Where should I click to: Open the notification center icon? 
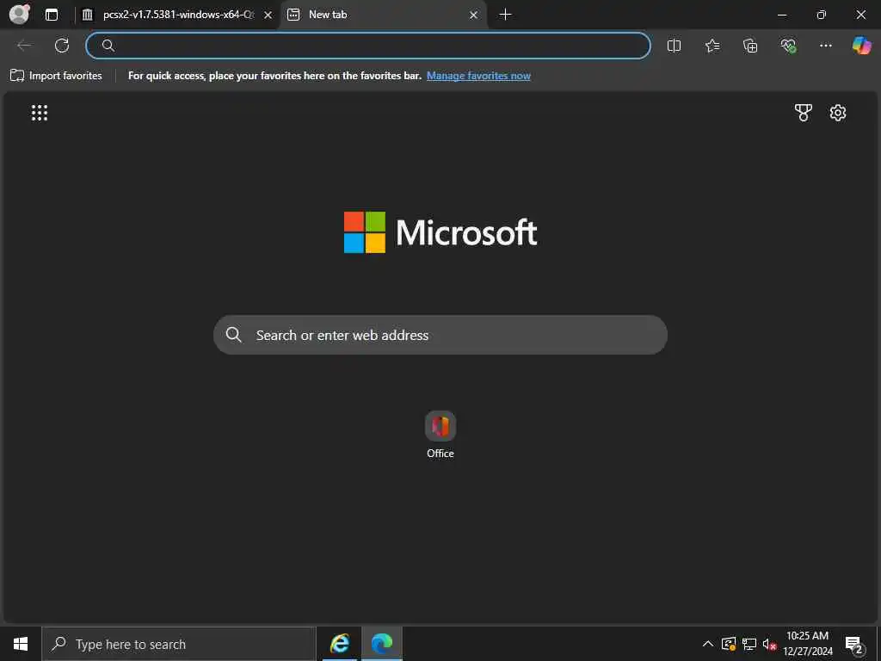(854, 645)
